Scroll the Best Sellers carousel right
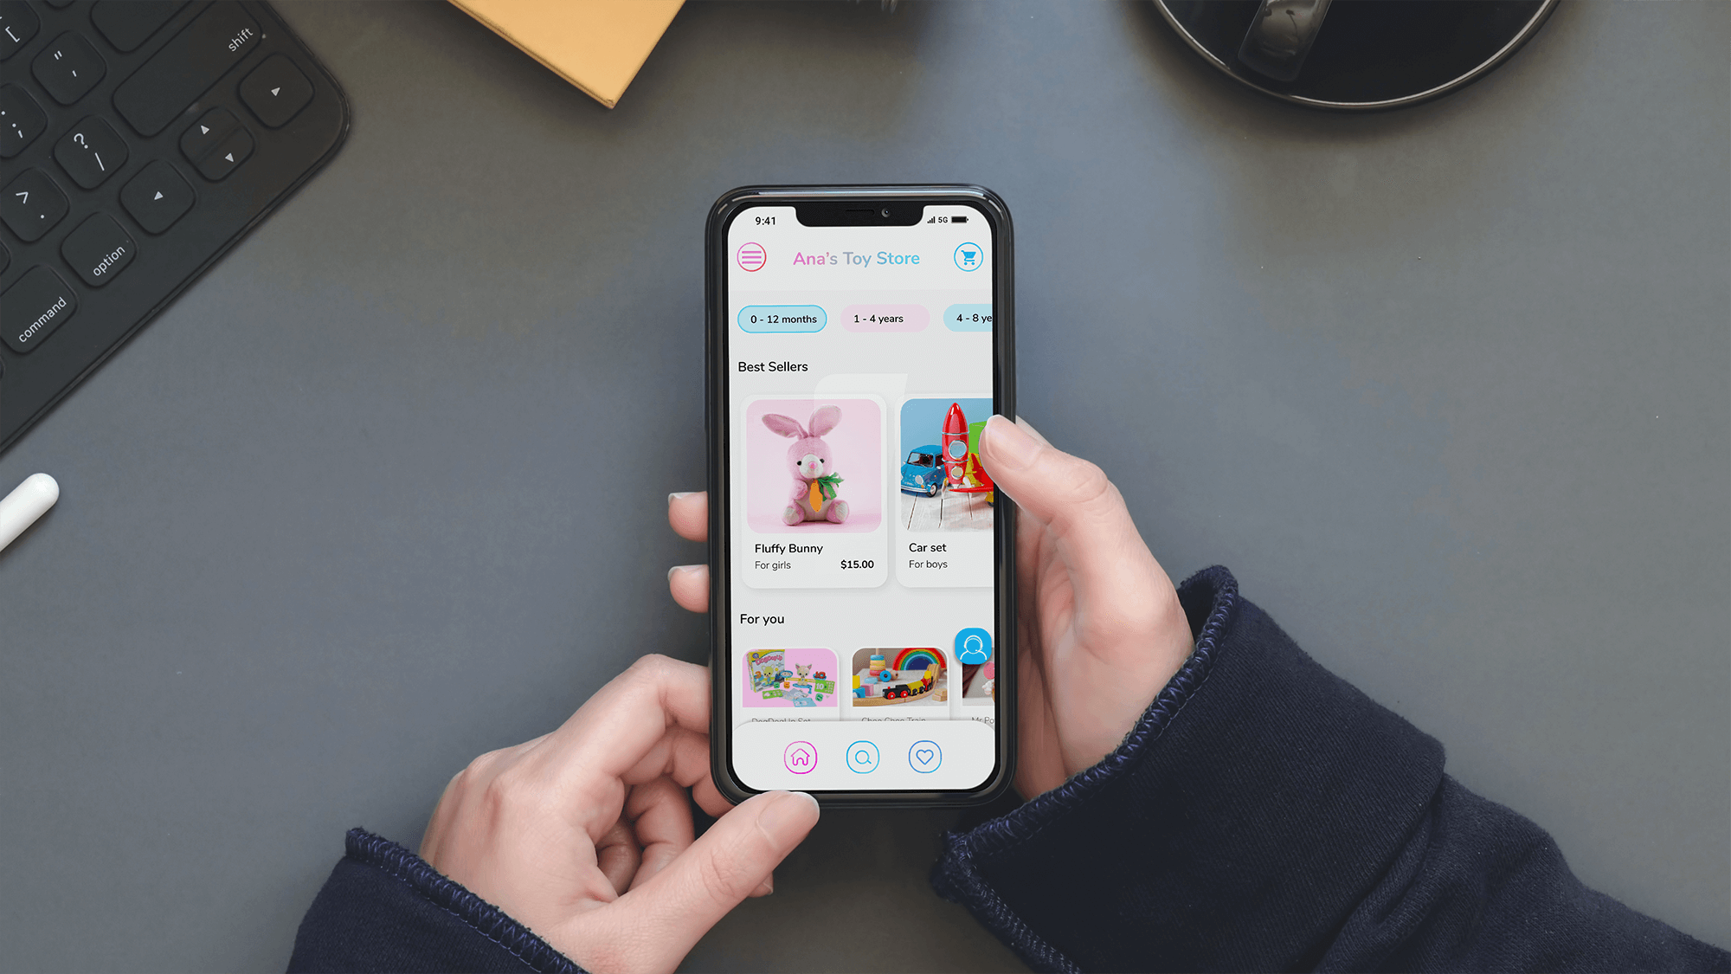 pyautogui.click(x=951, y=475)
